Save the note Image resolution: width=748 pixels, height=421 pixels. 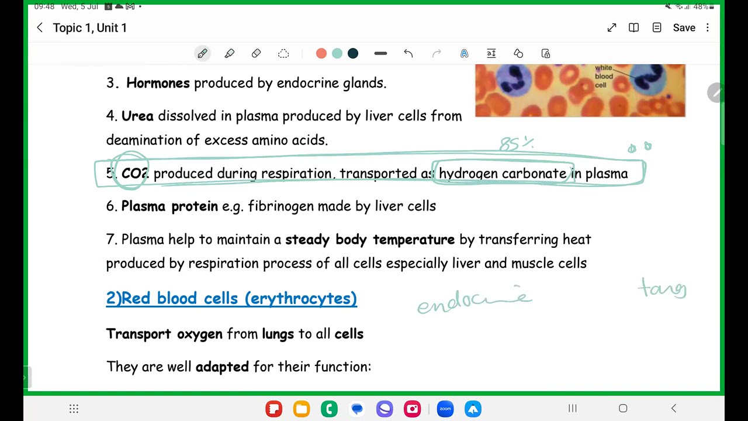pos(684,27)
